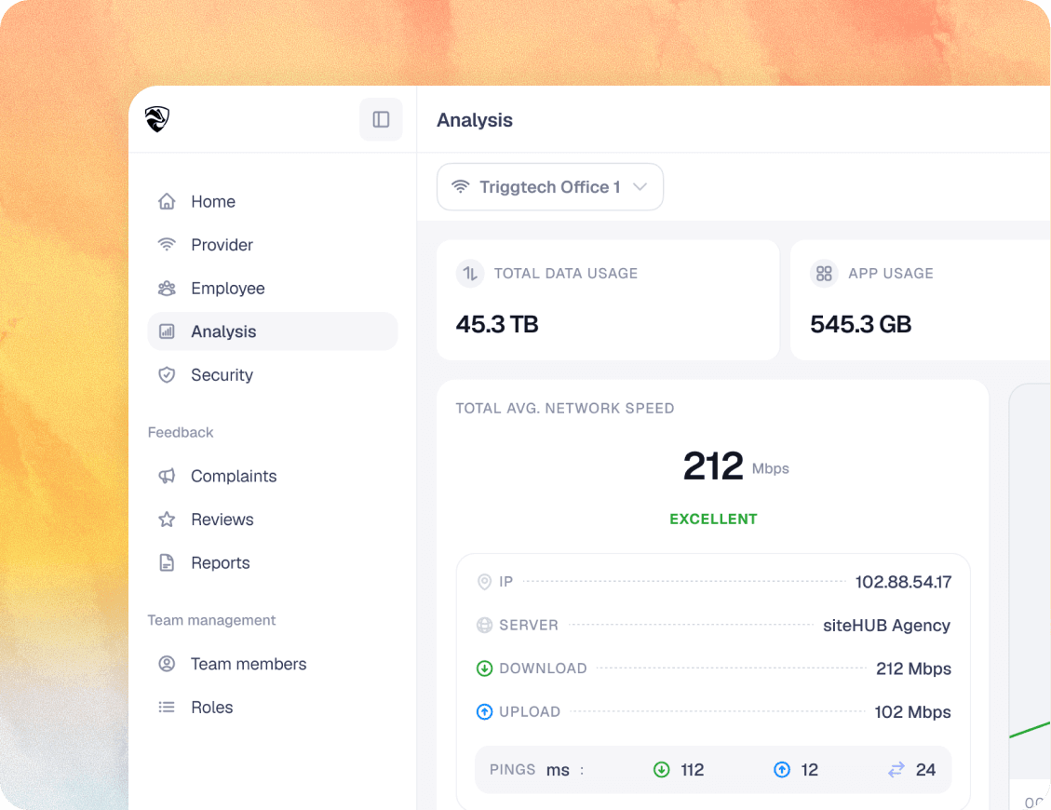Image resolution: width=1051 pixels, height=810 pixels.
Task: Click the green Download arrow icon
Action: [x=485, y=668]
